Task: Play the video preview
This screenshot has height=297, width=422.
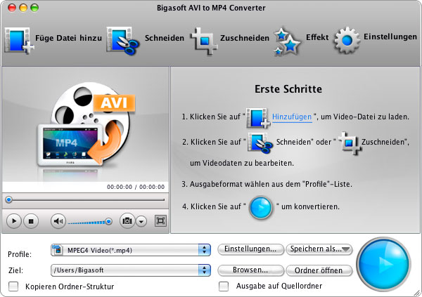Action: tap(13, 221)
